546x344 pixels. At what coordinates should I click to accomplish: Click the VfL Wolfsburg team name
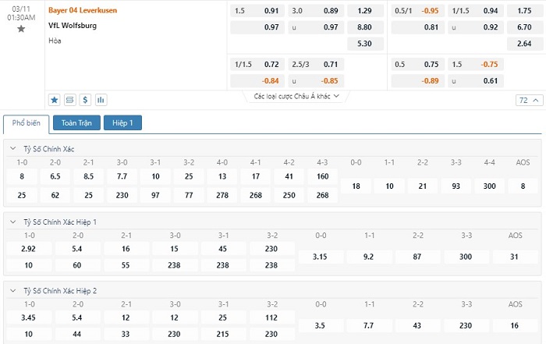point(73,25)
